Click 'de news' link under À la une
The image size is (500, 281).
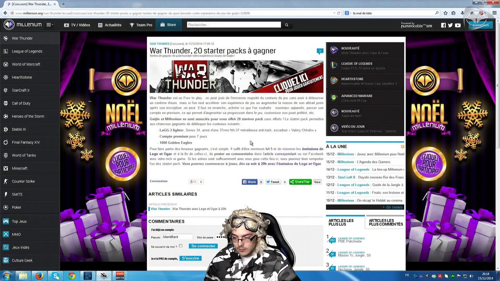click(393, 207)
